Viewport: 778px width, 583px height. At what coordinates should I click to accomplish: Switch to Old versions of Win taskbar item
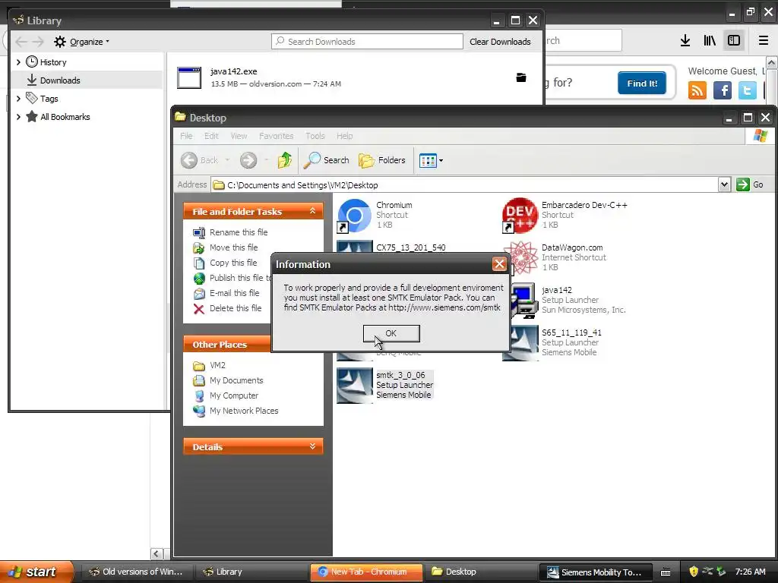coord(137,572)
